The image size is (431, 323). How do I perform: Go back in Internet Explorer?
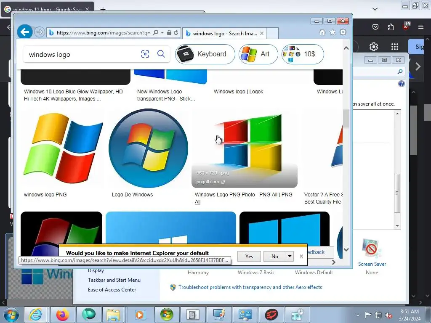point(25,32)
